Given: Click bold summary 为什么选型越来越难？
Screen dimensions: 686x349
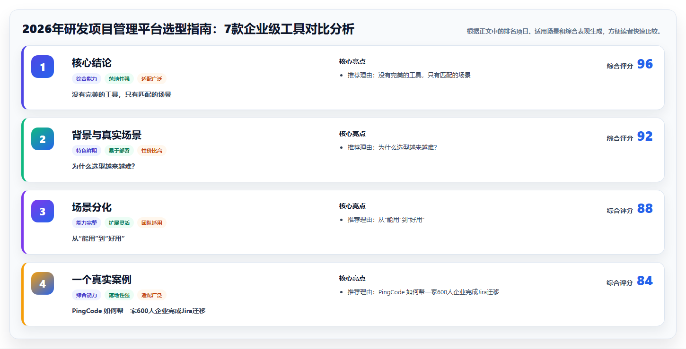Looking at the screenshot, I should coord(104,166).
